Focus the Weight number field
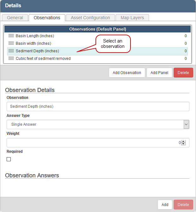The image size is (196, 212). (93, 143)
